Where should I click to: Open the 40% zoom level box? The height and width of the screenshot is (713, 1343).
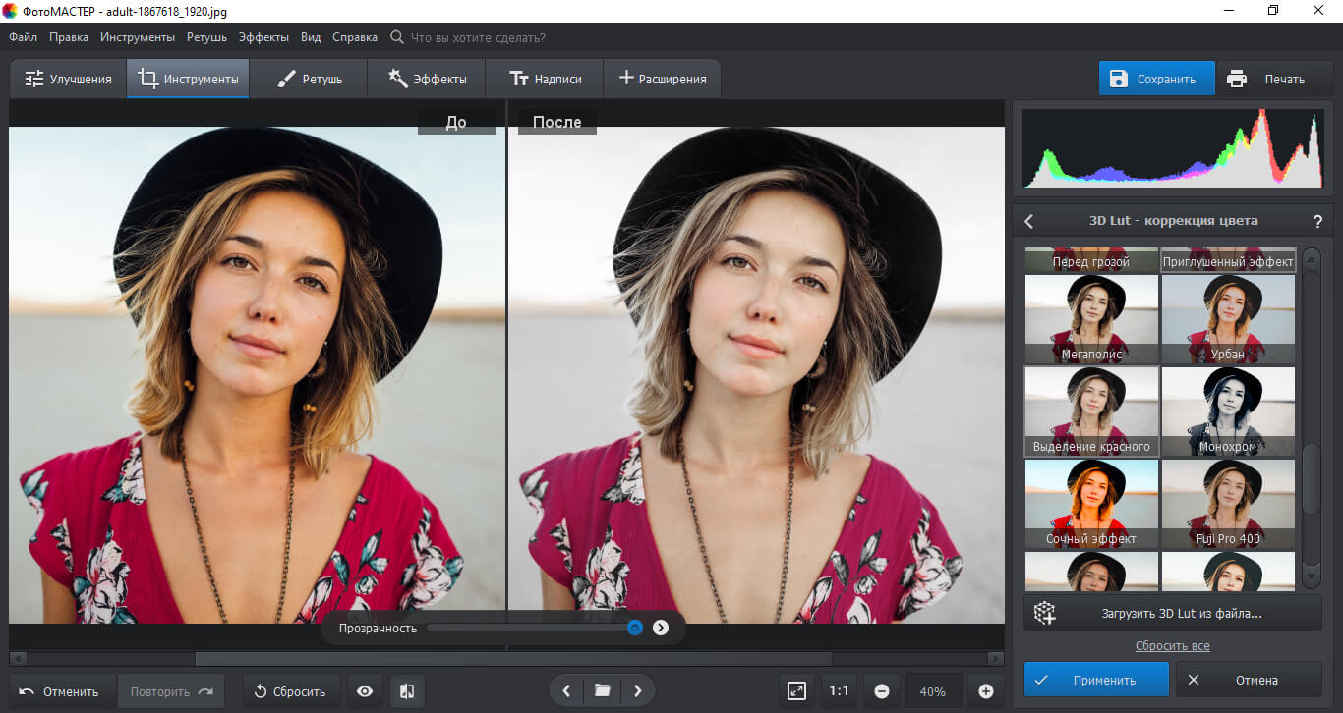coord(932,691)
